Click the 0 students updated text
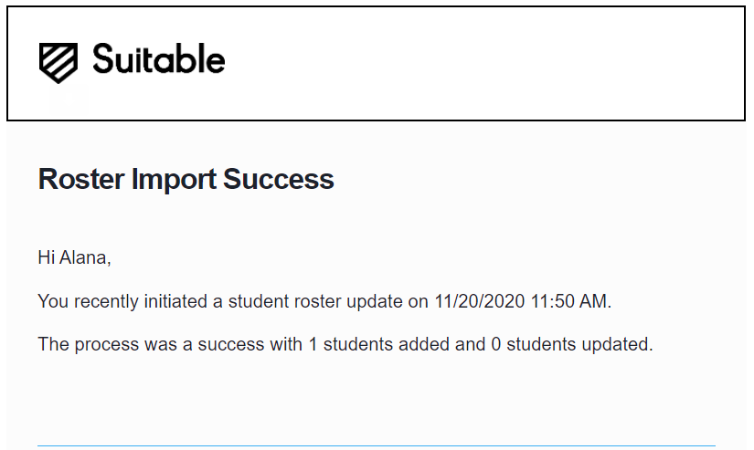This screenshot has width=754, height=450. tap(572, 344)
